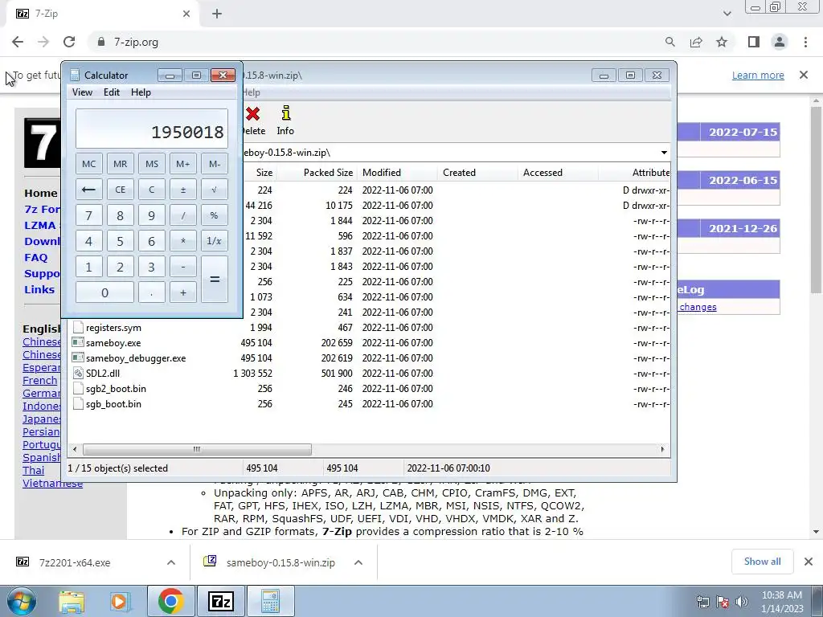Click the browser address bar

coord(378,42)
